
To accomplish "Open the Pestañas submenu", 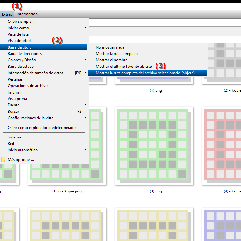I will coord(44,79).
